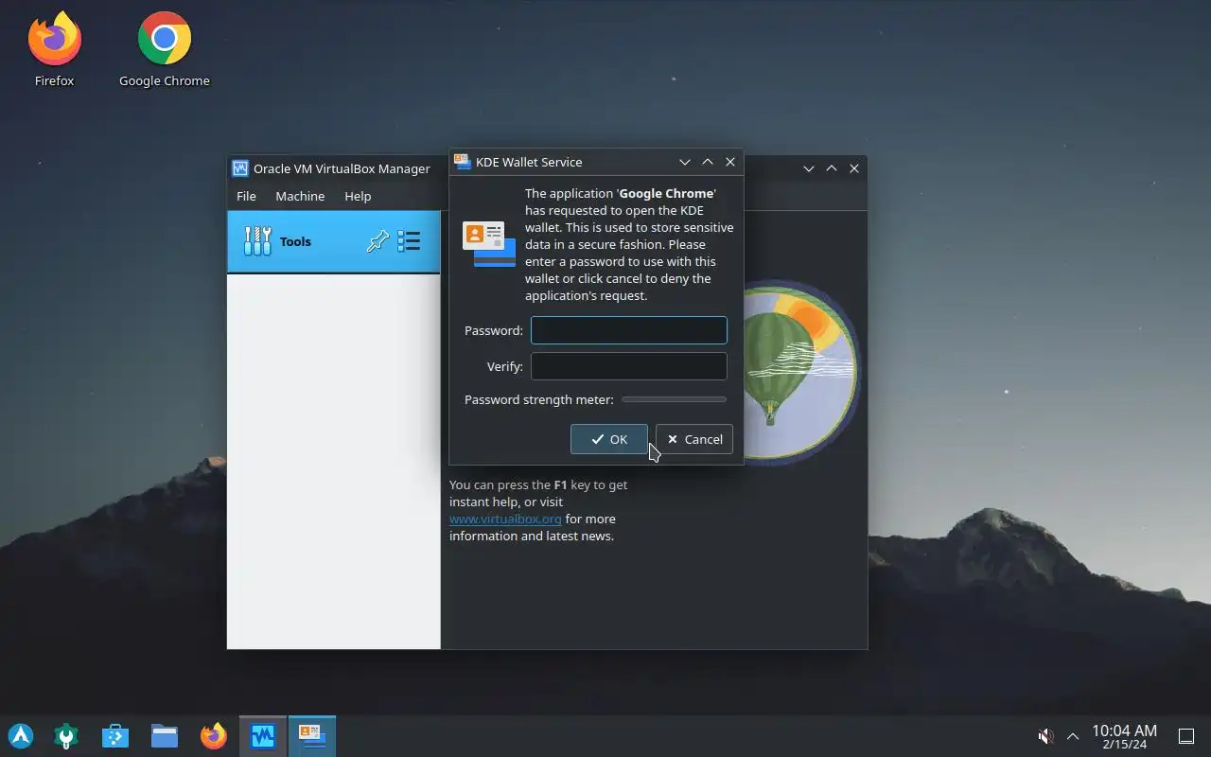Launch Firefox from the taskbar
Viewport: 1211px width, 757px height.
[x=214, y=736]
